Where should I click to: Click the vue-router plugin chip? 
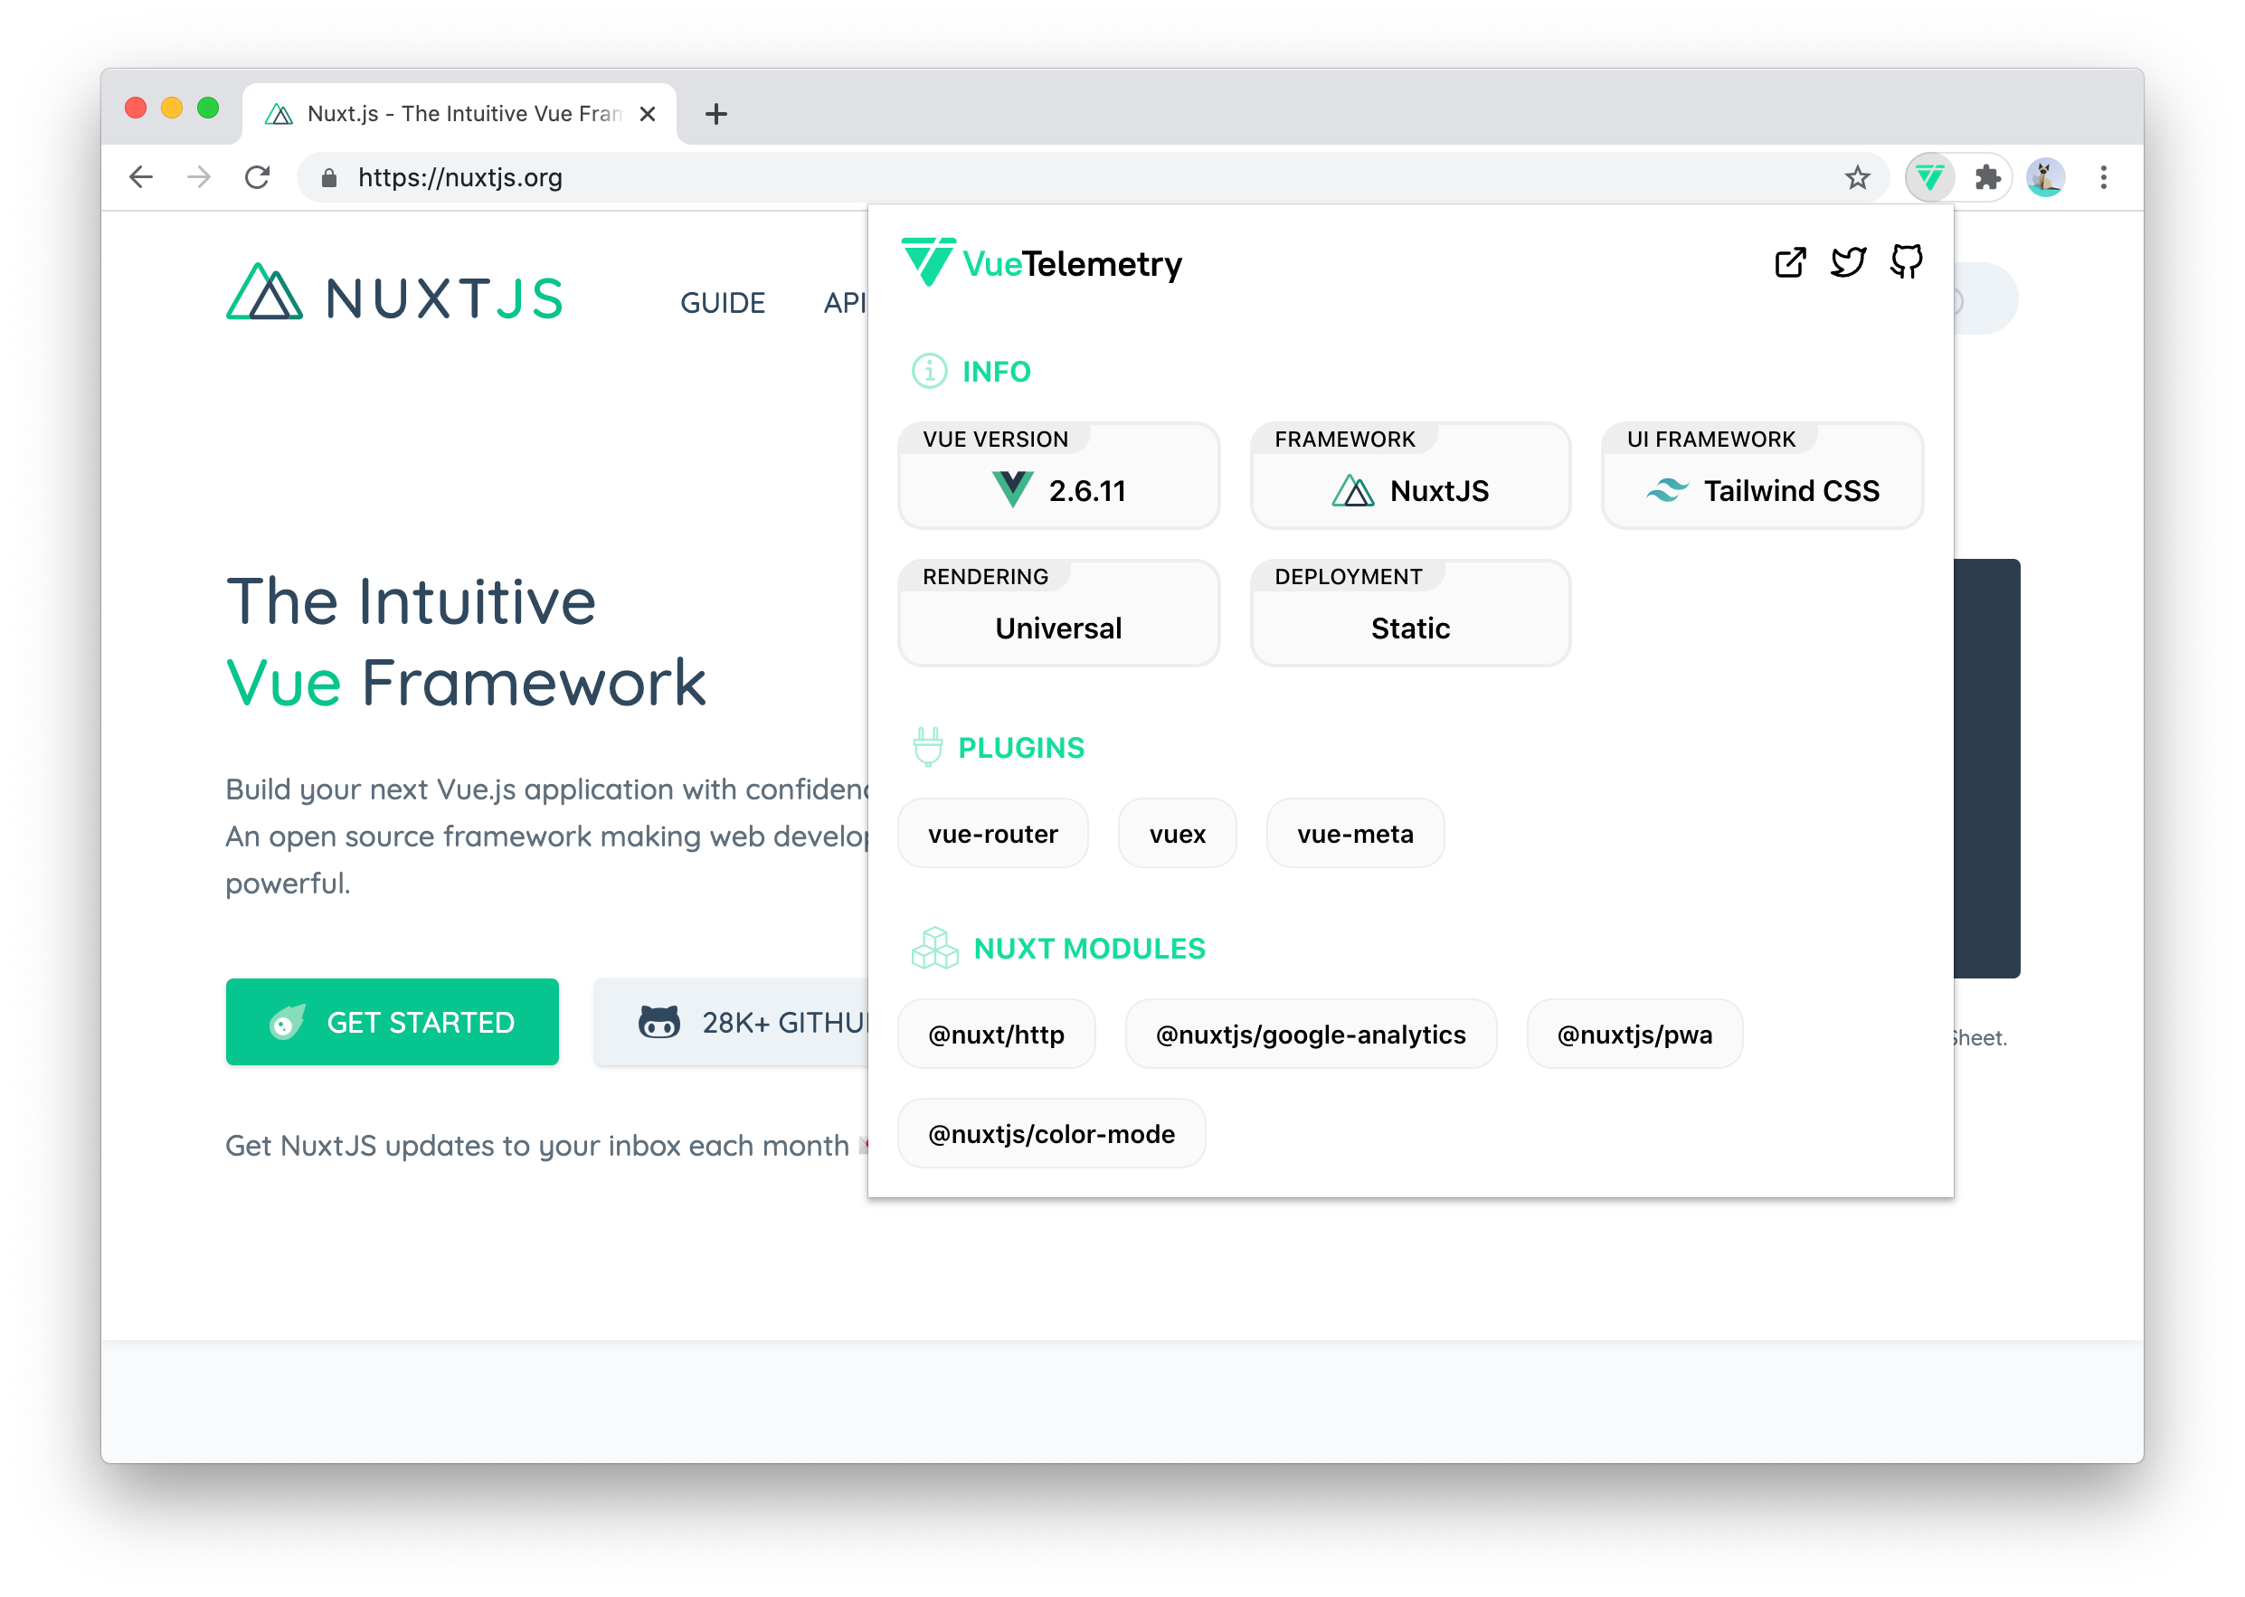tap(992, 834)
